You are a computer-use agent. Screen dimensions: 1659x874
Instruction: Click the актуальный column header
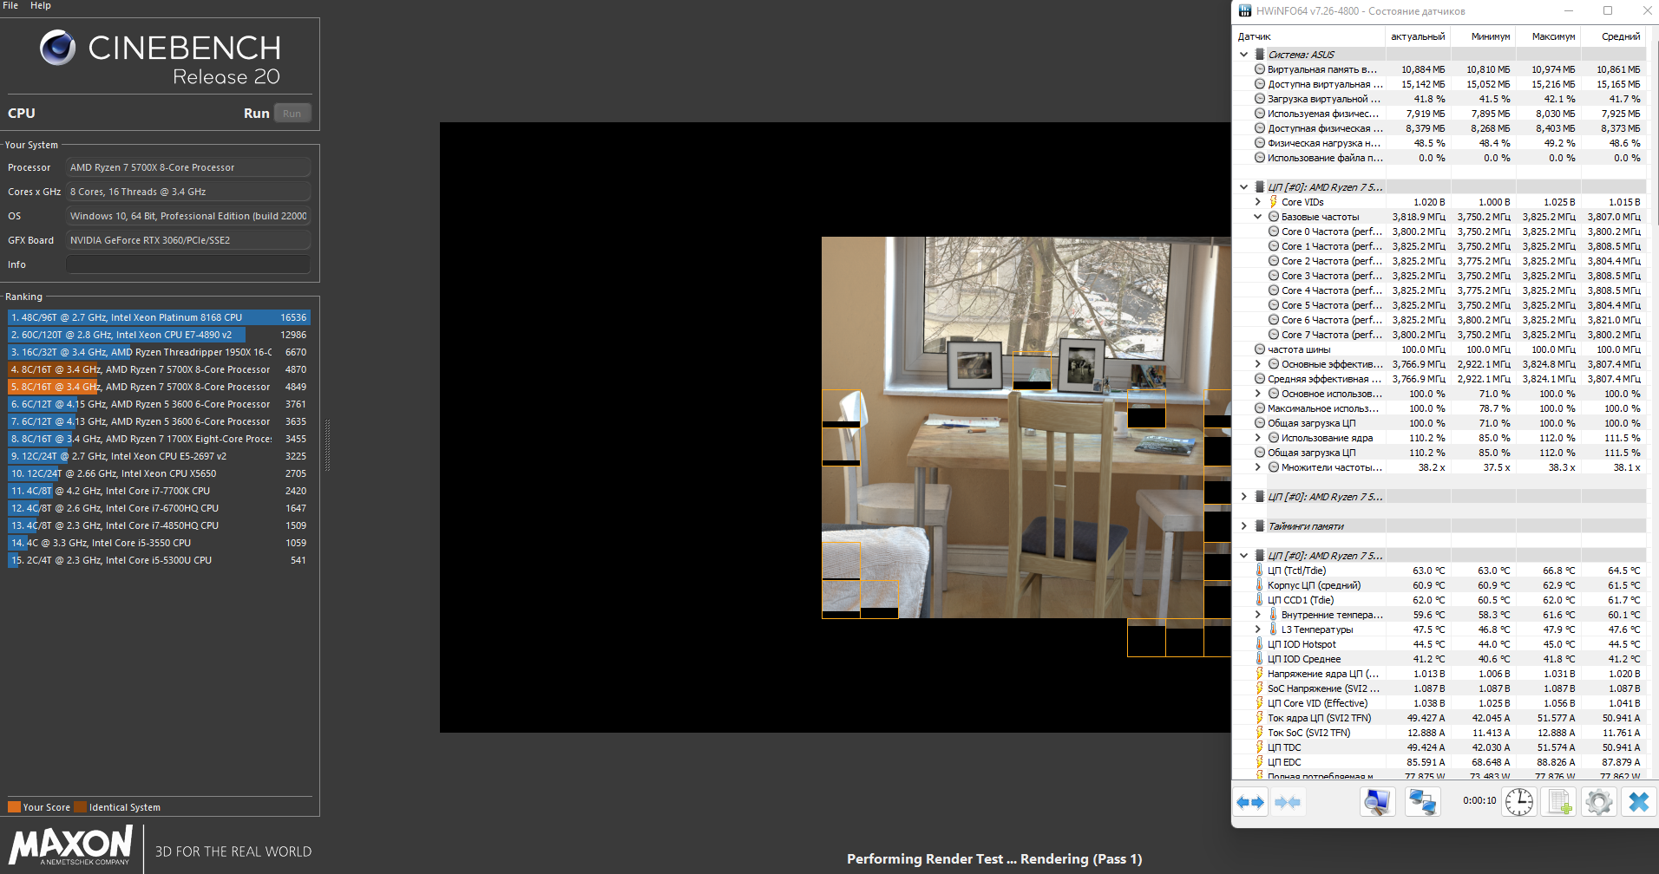coord(1418,36)
